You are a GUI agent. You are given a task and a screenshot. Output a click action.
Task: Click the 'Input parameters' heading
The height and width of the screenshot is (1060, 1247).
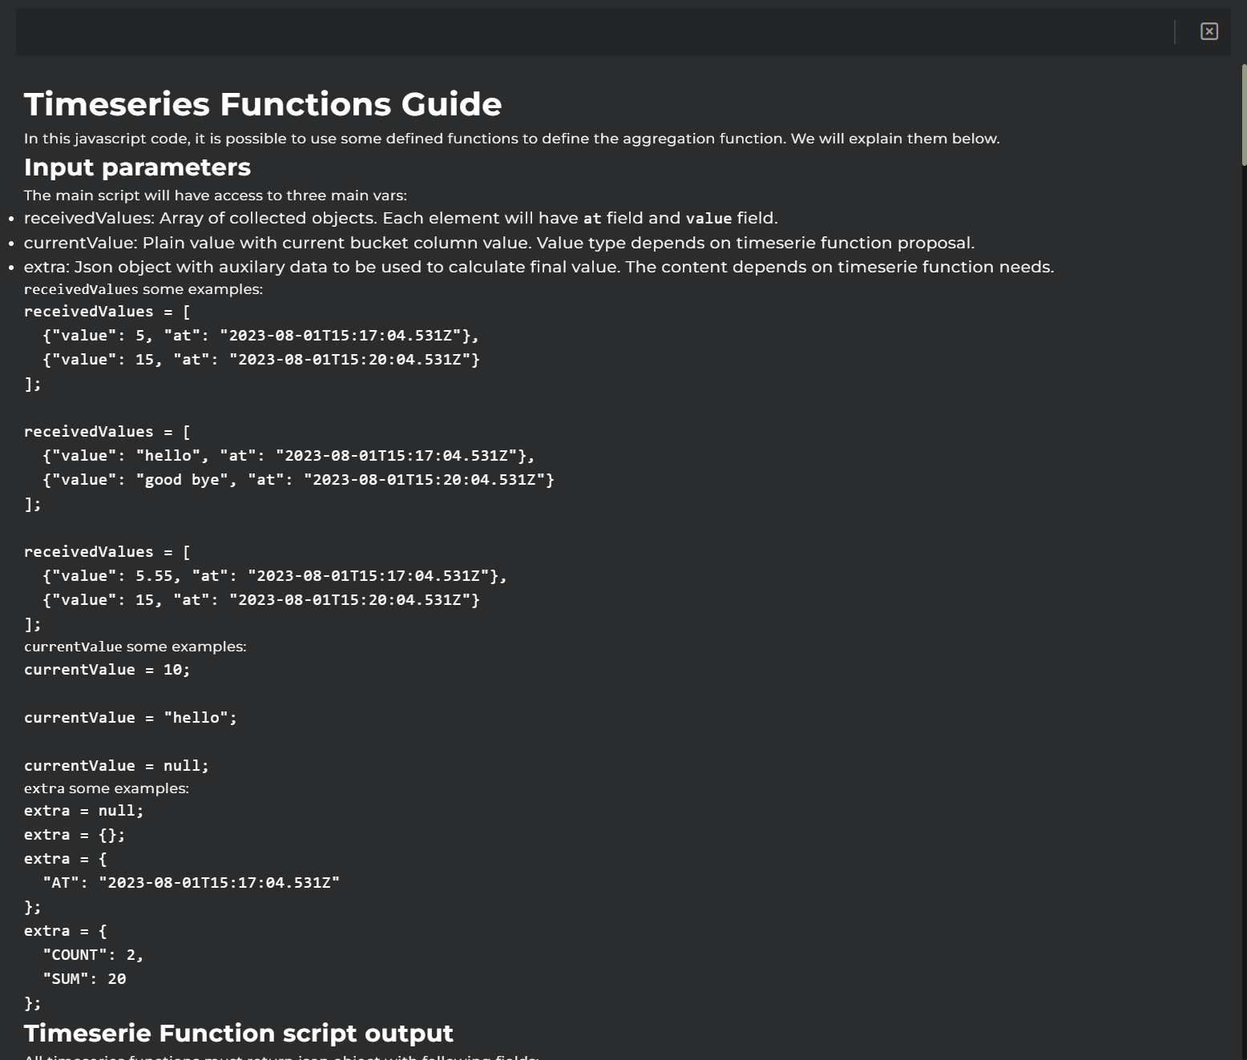pos(137,167)
